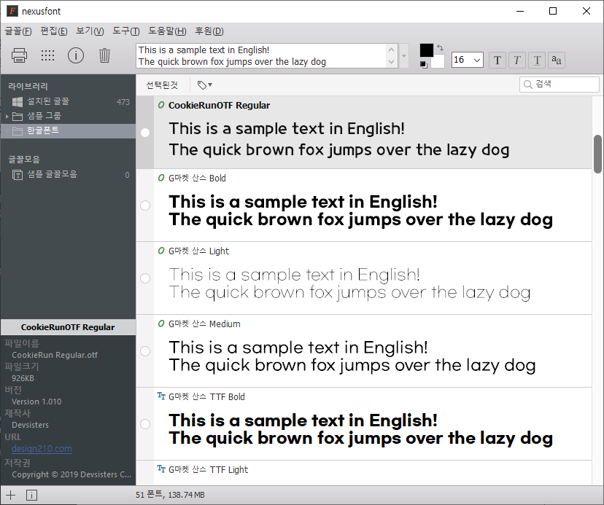Viewport: 604px width, 505px height.
Task: Select G마켓 산스 Light radio circle
Action: pyautogui.click(x=145, y=278)
